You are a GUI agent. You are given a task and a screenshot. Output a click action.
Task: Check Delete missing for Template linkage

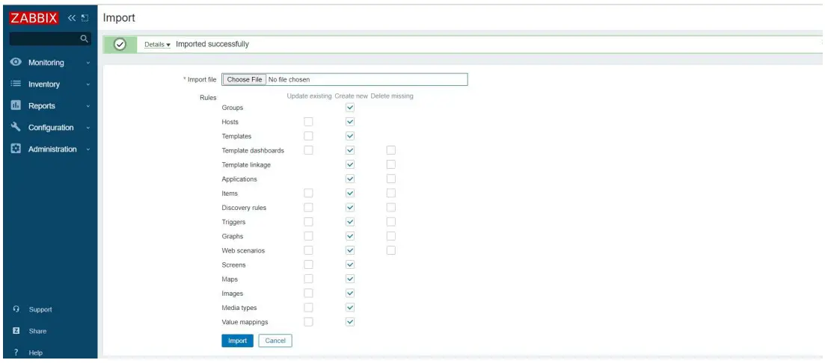coord(391,164)
